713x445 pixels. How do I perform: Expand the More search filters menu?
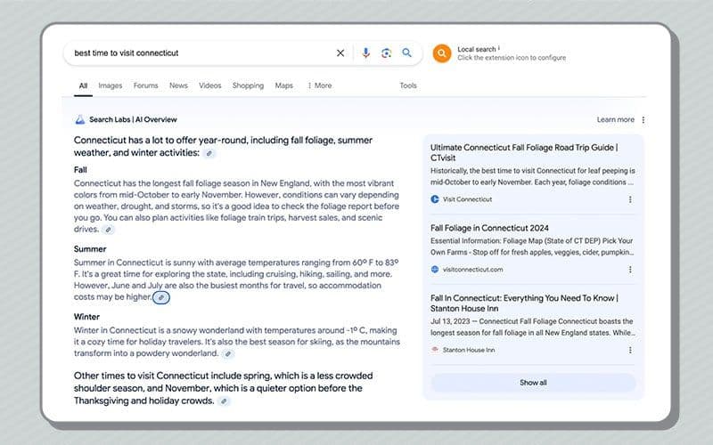coord(319,85)
